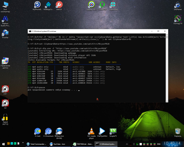Click the cmd.exe taskbar button
The height and width of the screenshot is (147, 184).
coord(106,144)
